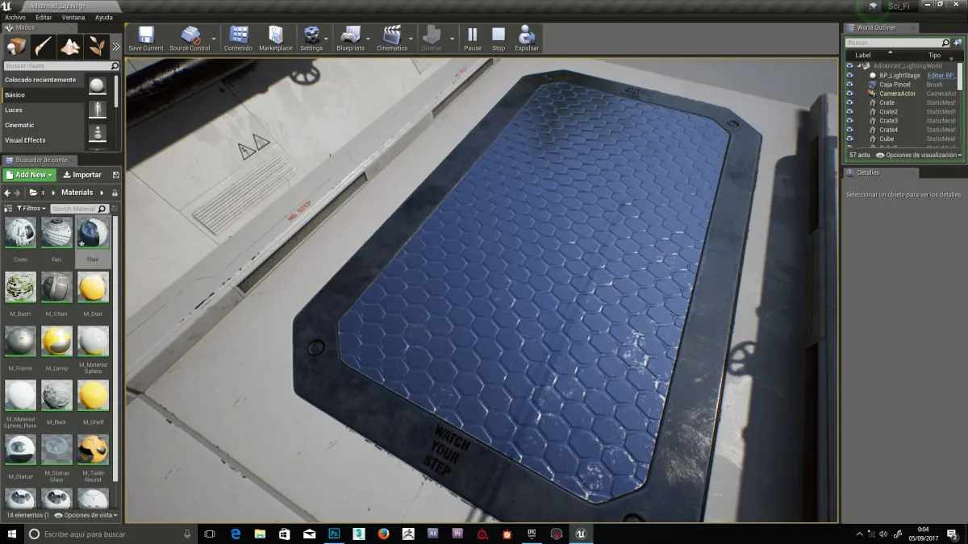This screenshot has width=968, height=544.
Task: Toggle visibility of Crate2 actor
Action: 849,111
